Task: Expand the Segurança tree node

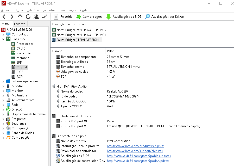Action: tap(3, 124)
